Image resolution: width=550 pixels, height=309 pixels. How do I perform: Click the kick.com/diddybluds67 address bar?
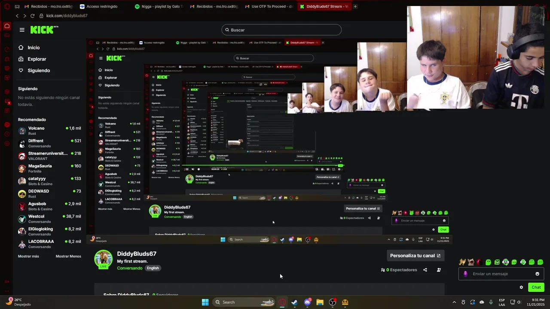tap(67, 16)
